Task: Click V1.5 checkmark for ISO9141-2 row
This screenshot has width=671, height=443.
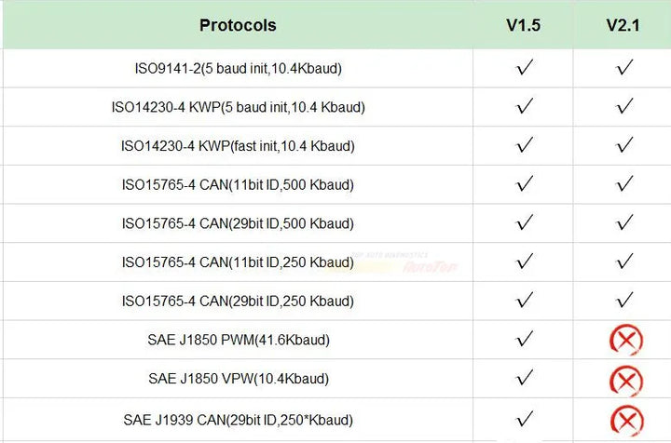Action: (525, 67)
